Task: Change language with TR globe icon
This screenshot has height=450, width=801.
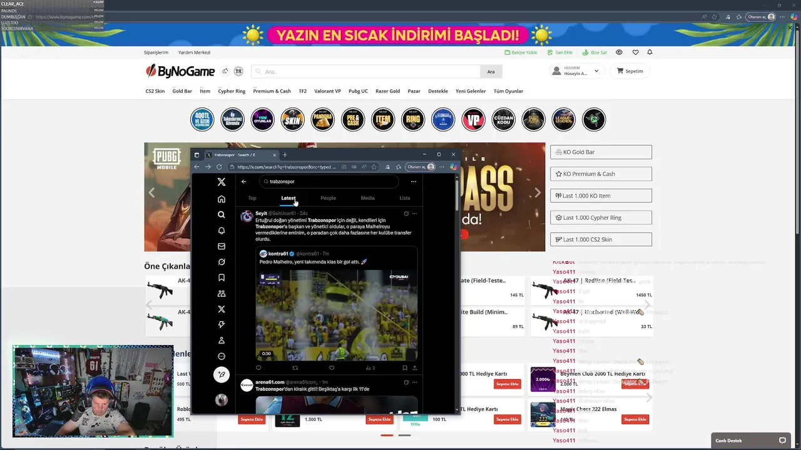Action: tap(238, 71)
